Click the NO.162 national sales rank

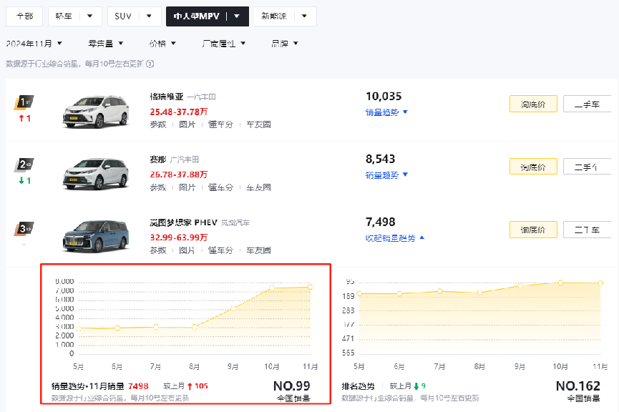[578, 386]
